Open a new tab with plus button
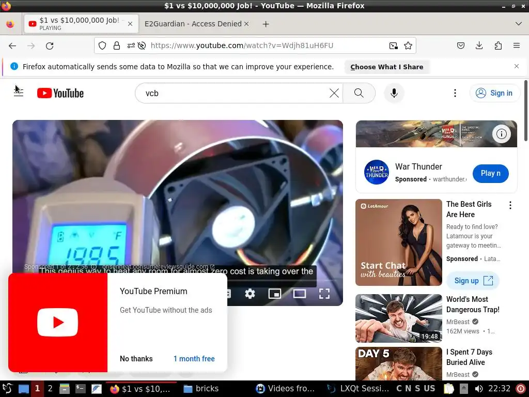The height and width of the screenshot is (397, 529). coord(266,24)
